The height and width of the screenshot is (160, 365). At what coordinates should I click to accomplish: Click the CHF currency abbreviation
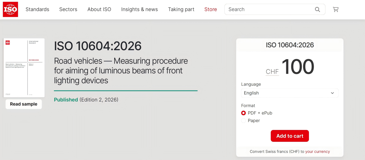click(272, 72)
